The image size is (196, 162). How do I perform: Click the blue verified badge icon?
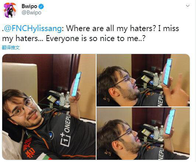[x=41, y=6]
